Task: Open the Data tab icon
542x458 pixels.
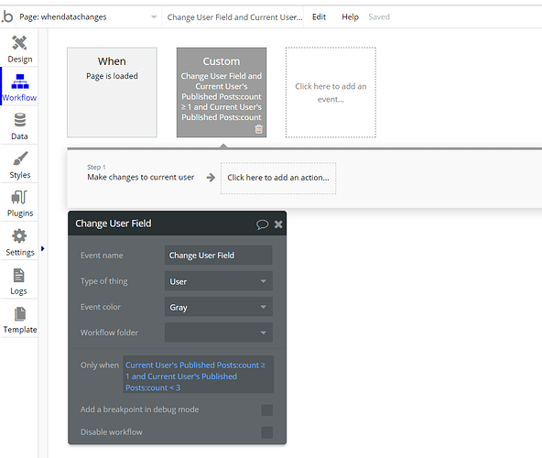Action: point(20,126)
